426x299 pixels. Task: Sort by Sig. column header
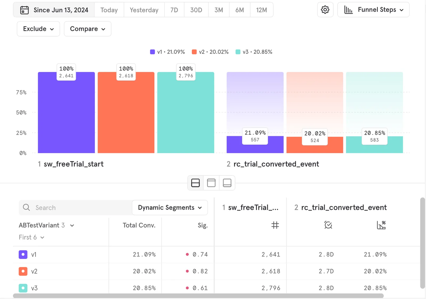coord(203,225)
